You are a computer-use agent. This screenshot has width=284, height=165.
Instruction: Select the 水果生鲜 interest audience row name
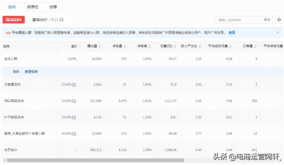[x=24, y=134]
